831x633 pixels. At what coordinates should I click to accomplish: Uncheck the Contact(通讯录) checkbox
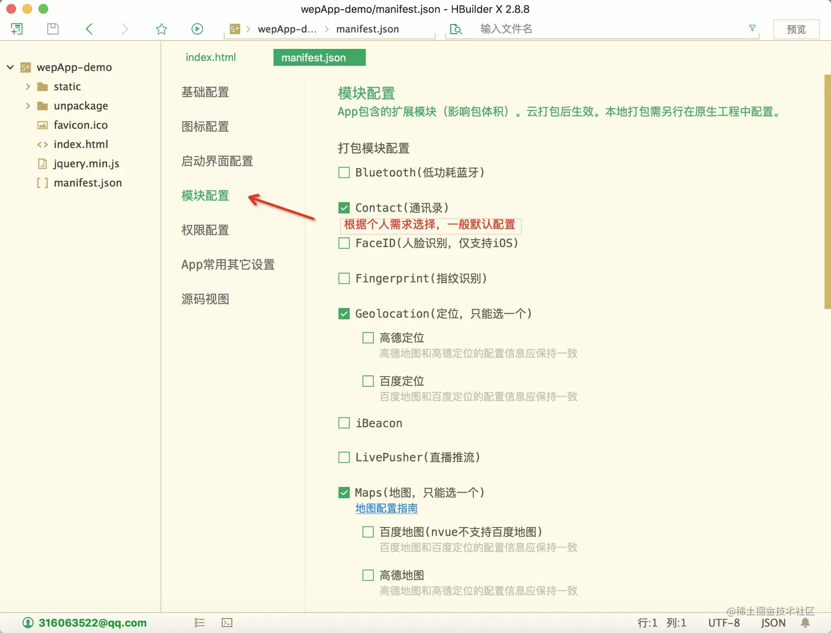pos(344,208)
